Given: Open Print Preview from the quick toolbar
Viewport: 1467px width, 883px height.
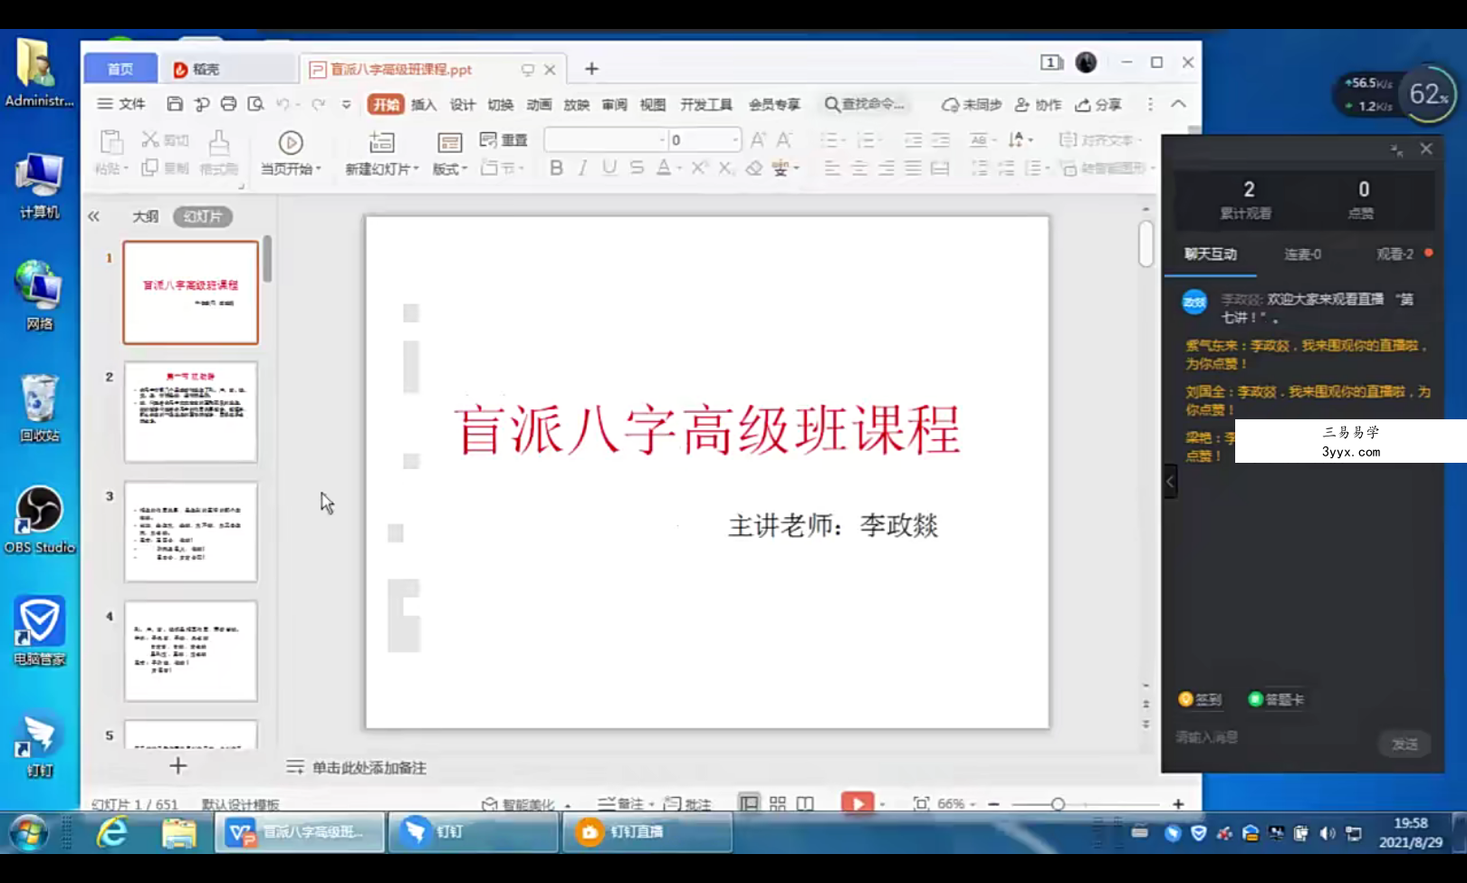Looking at the screenshot, I should pyautogui.click(x=255, y=104).
